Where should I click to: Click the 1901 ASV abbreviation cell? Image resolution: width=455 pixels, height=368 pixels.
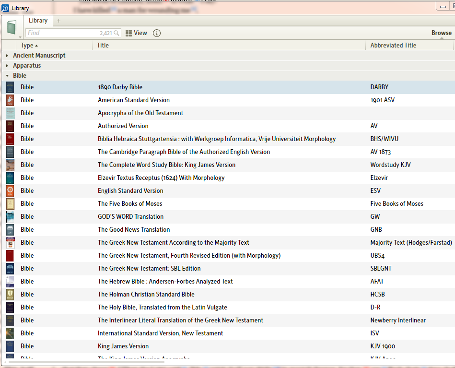point(383,100)
